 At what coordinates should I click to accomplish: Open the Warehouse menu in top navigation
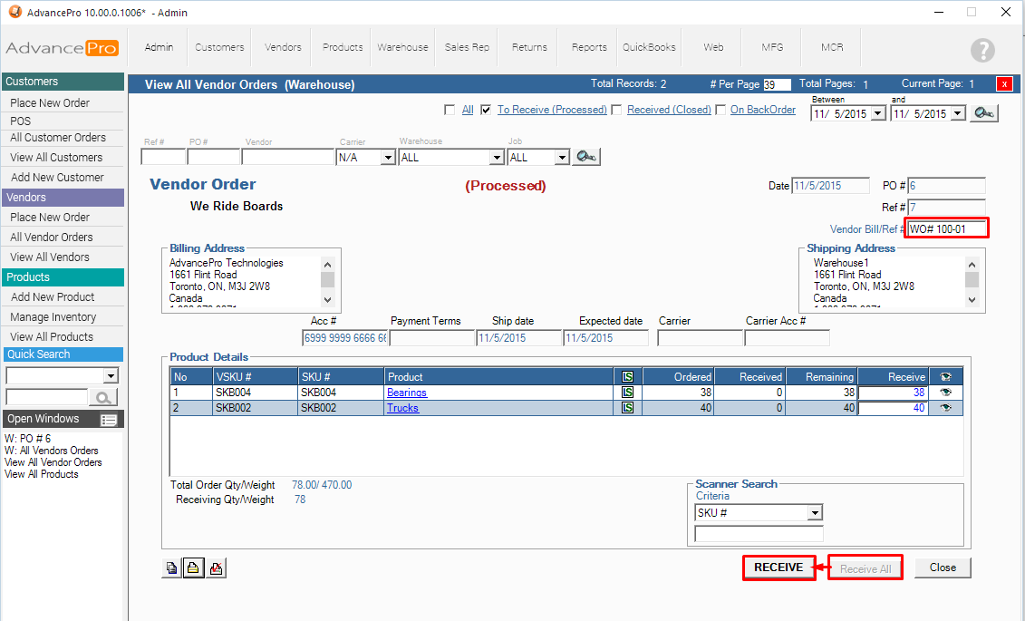tap(403, 47)
